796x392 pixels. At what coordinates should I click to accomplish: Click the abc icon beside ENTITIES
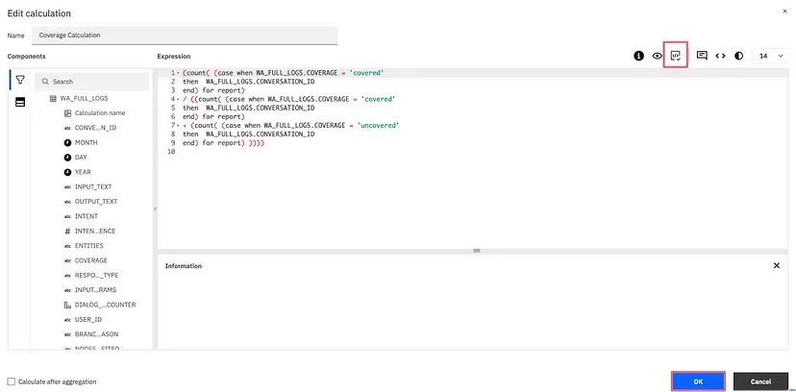click(x=67, y=246)
